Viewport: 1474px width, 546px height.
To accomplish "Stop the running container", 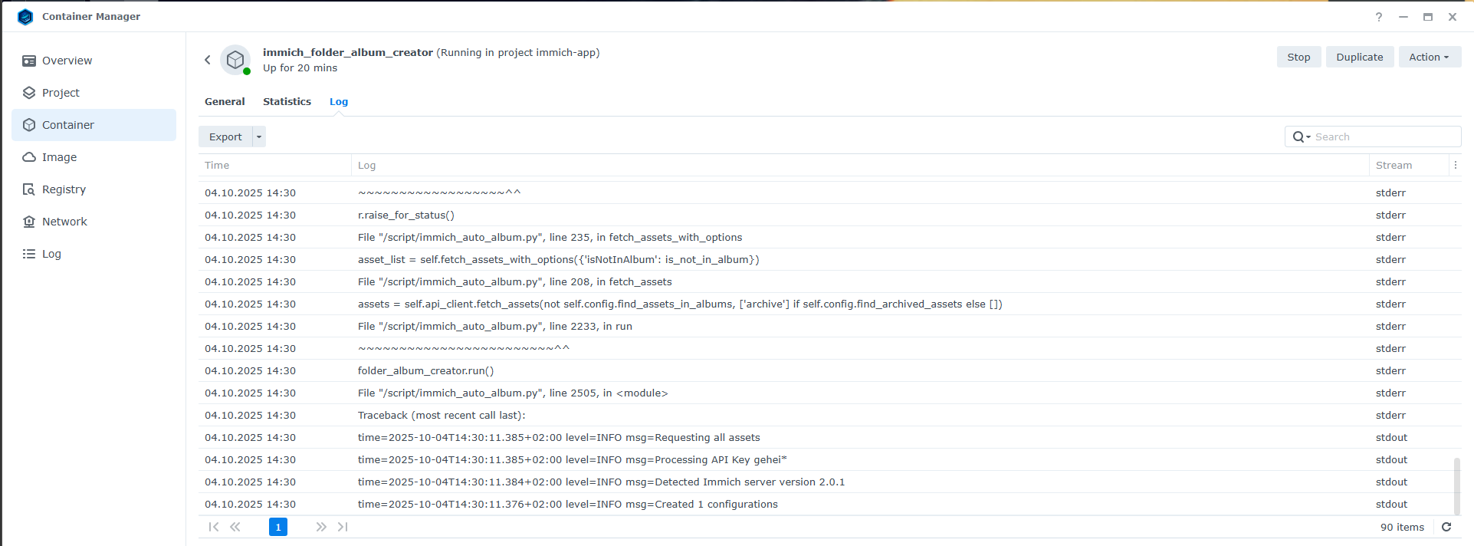I will [x=1298, y=57].
